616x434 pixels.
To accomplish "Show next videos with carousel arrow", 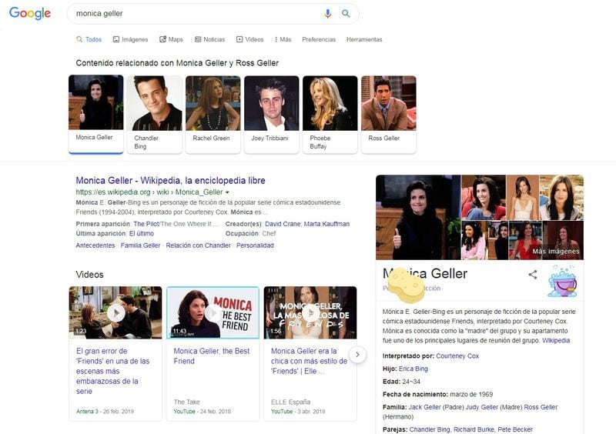I will 357,355.
